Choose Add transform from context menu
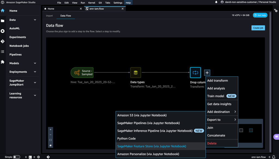Viewport: 279px width, 159px height. 222,81
